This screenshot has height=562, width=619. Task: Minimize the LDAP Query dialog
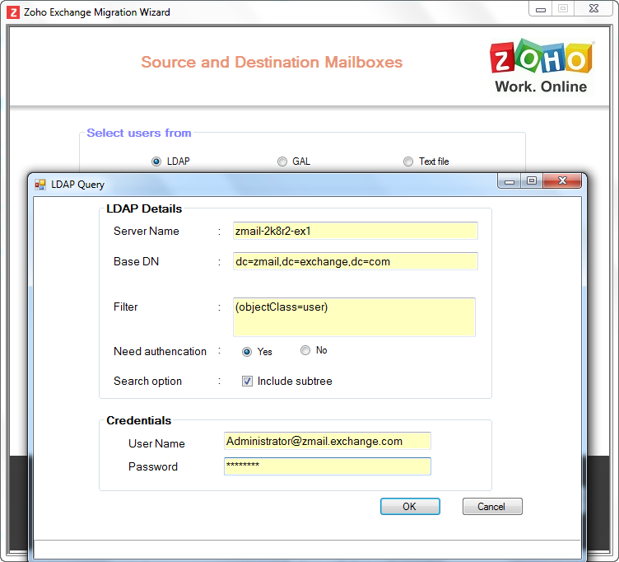510,181
